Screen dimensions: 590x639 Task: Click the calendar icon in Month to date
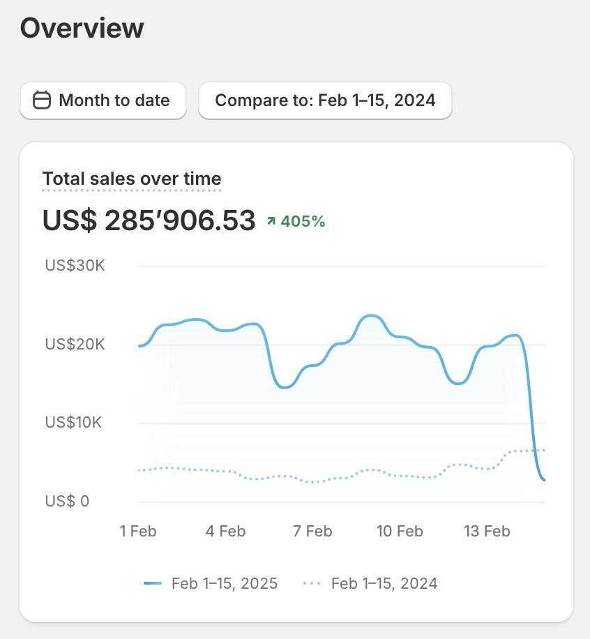pyautogui.click(x=42, y=100)
